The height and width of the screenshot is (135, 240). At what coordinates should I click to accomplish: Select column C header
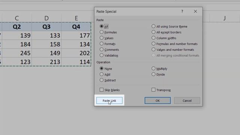[17, 18]
